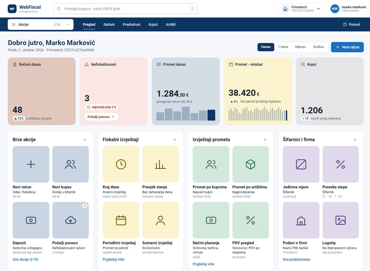Open the Pošalji ponovo cloud upload tile
The image size is (370, 271).
[x=71, y=220]
